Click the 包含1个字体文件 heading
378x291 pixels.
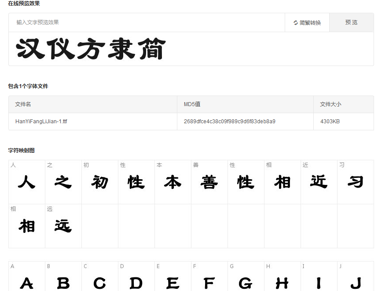point(28,86)
